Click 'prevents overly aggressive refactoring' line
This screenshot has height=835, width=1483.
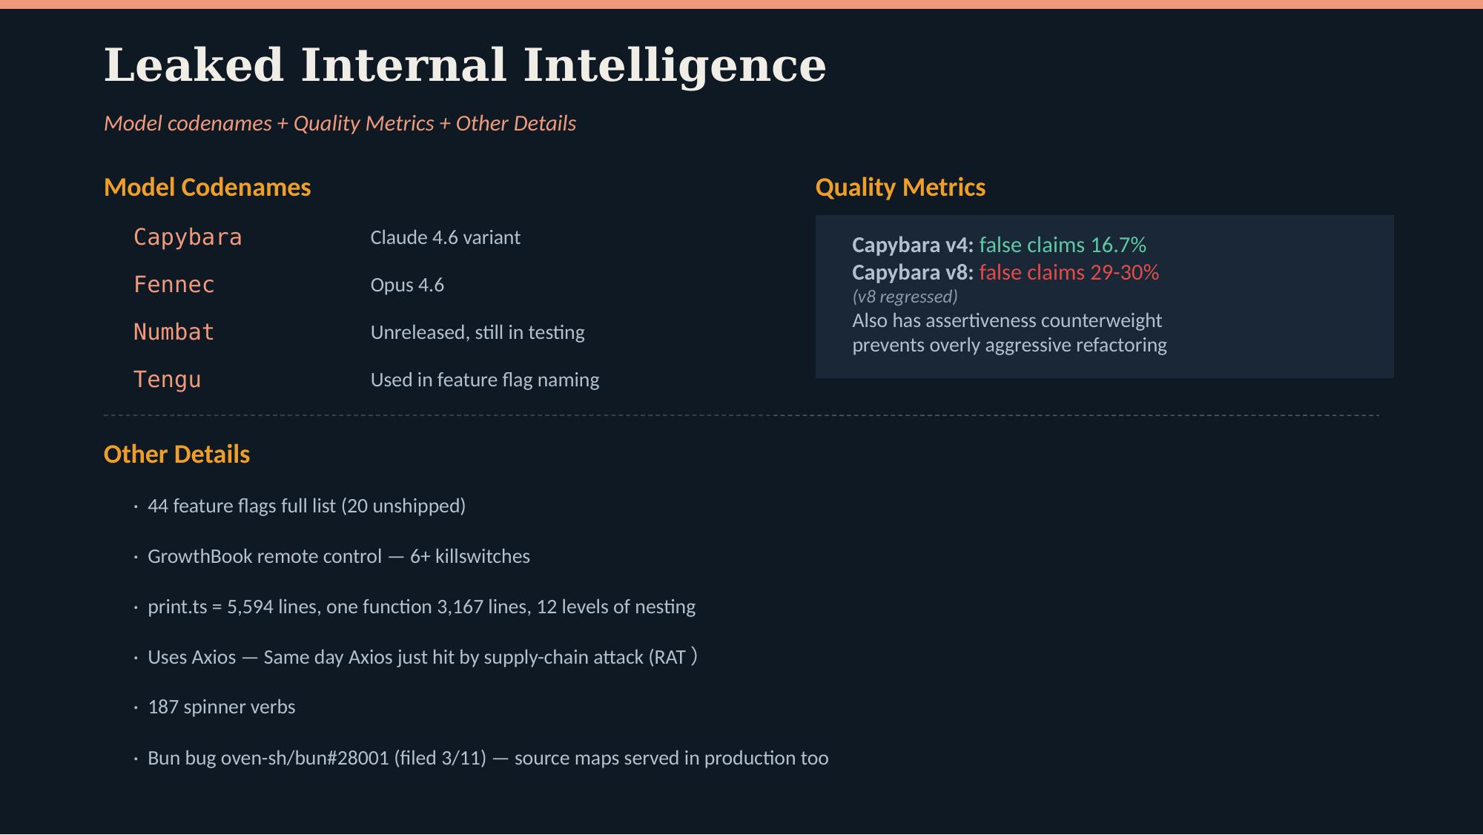pyautogui.click(x=1009, y=345)
